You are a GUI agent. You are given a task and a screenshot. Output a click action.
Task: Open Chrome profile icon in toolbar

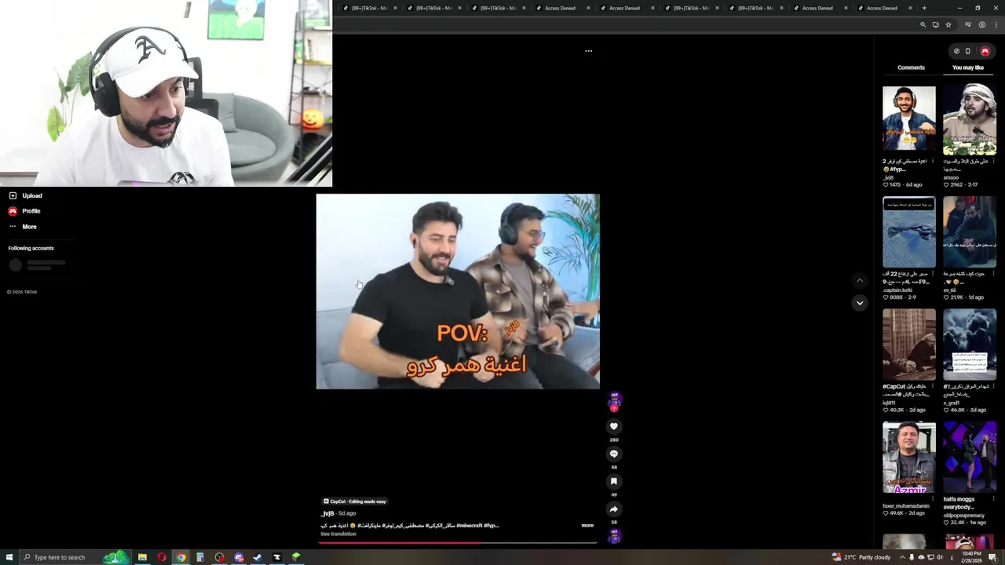(x=981, y=25)
